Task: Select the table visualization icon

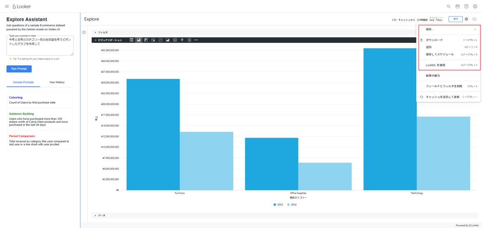Action: tap(132, 40)
